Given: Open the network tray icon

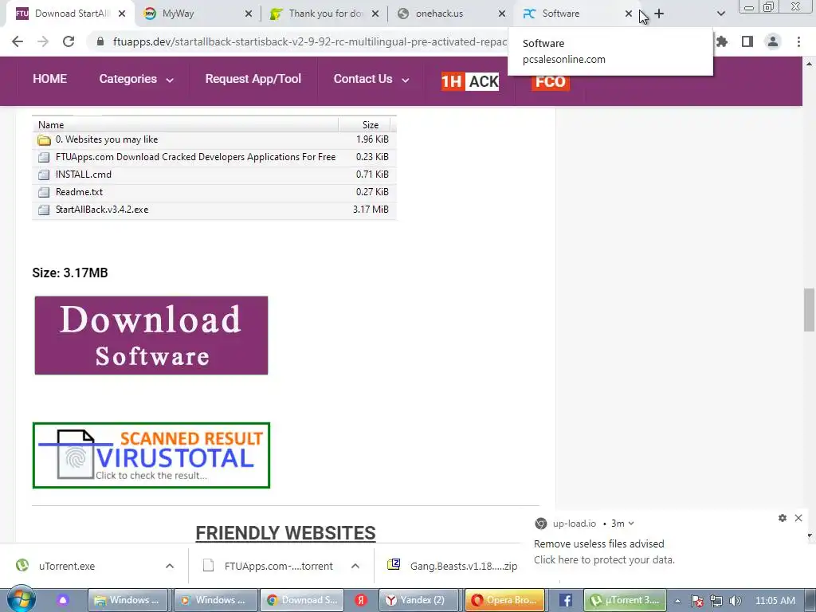Looking at the screenshot, I should coord(716,601).
